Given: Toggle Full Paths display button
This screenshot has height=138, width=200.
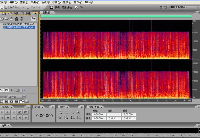Looking at the screenshot, I should click(27, 101).
